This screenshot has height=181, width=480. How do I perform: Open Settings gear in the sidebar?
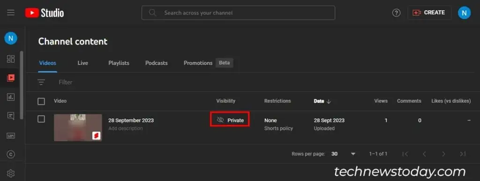coord(11,174)
